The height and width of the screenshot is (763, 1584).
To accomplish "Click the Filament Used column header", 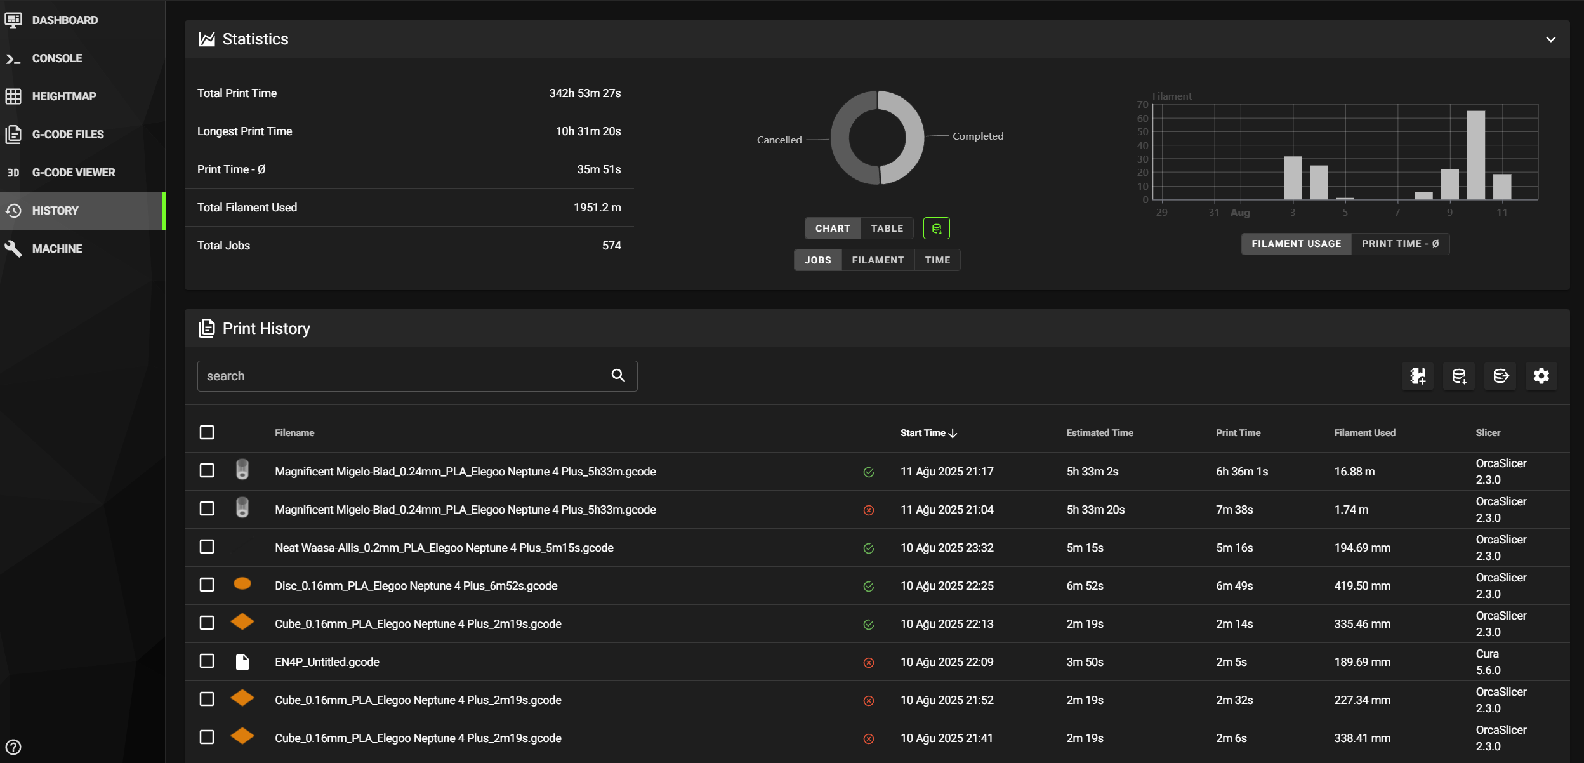I will click(1364, 433).
